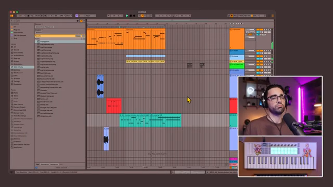Screen dimensions: 333x187
Task: Select the Arpeggiator device in results
Action: point(60,42)
